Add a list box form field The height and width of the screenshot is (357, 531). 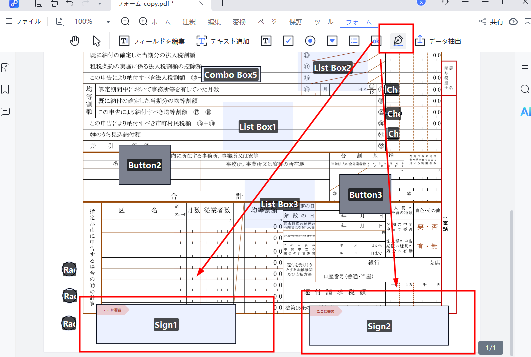354,41
